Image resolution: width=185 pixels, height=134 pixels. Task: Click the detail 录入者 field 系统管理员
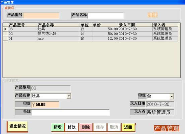tap(160, 112)
